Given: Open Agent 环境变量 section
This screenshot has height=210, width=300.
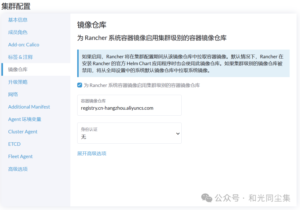Looking at the screenshot, I should [x=25, y=119].
